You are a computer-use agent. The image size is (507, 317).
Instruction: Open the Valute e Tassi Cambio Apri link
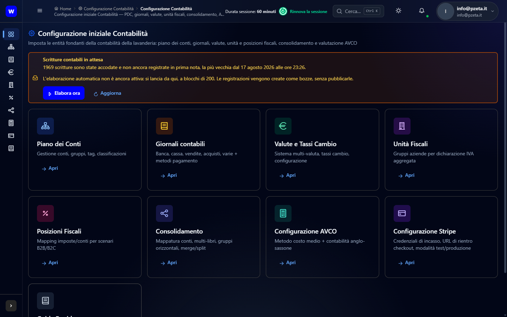(287, 175)
